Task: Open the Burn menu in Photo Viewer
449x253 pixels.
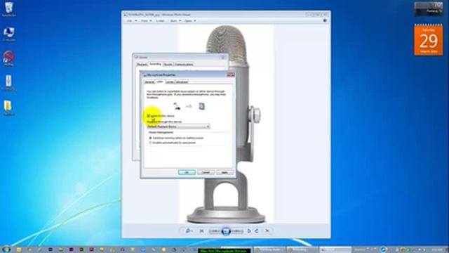Action: [175, 20]
